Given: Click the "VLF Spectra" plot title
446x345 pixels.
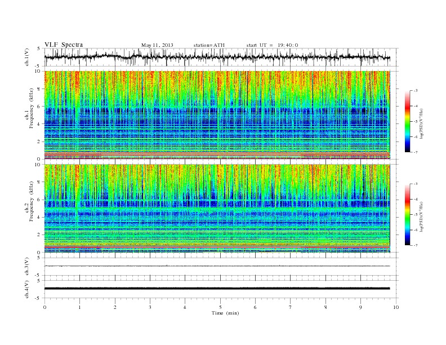Looking at the screenshot, I should click(x=64, y=45).
